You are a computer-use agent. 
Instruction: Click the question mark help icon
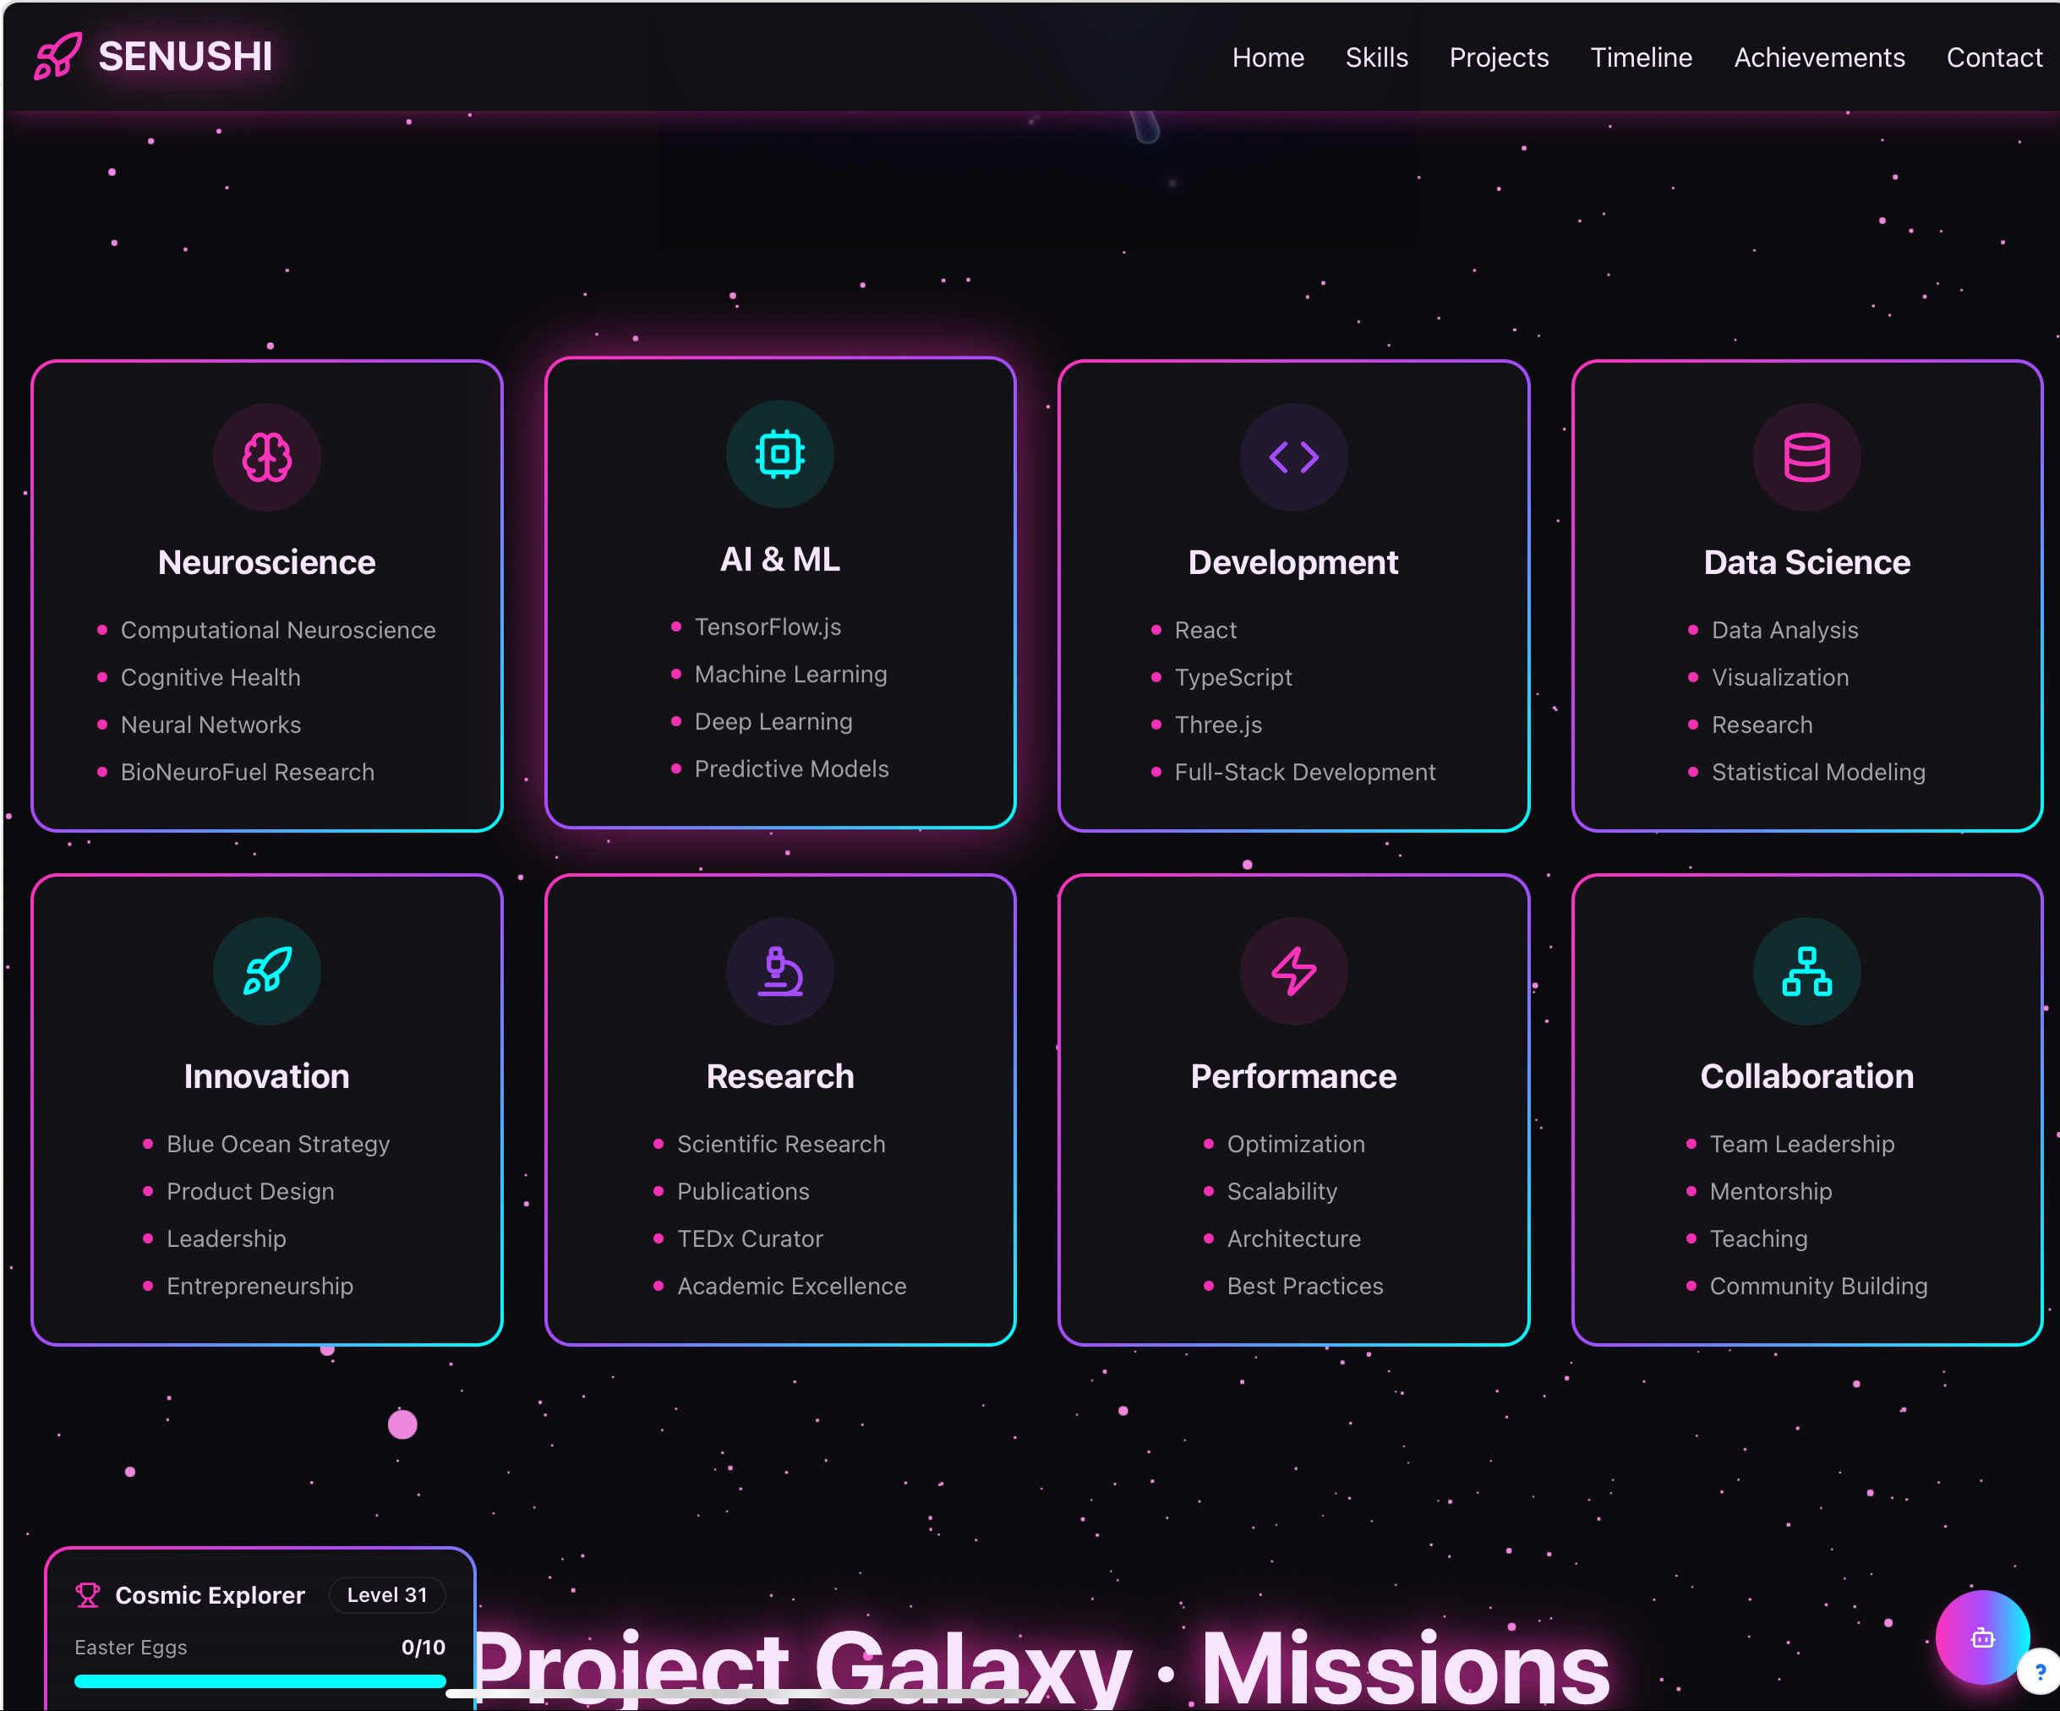[2040, 1672]
